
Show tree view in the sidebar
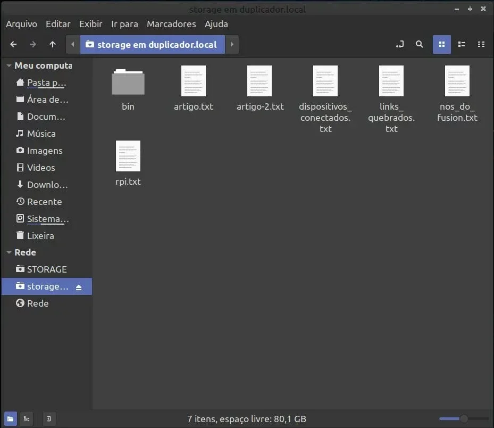click(x=27, y=419)
